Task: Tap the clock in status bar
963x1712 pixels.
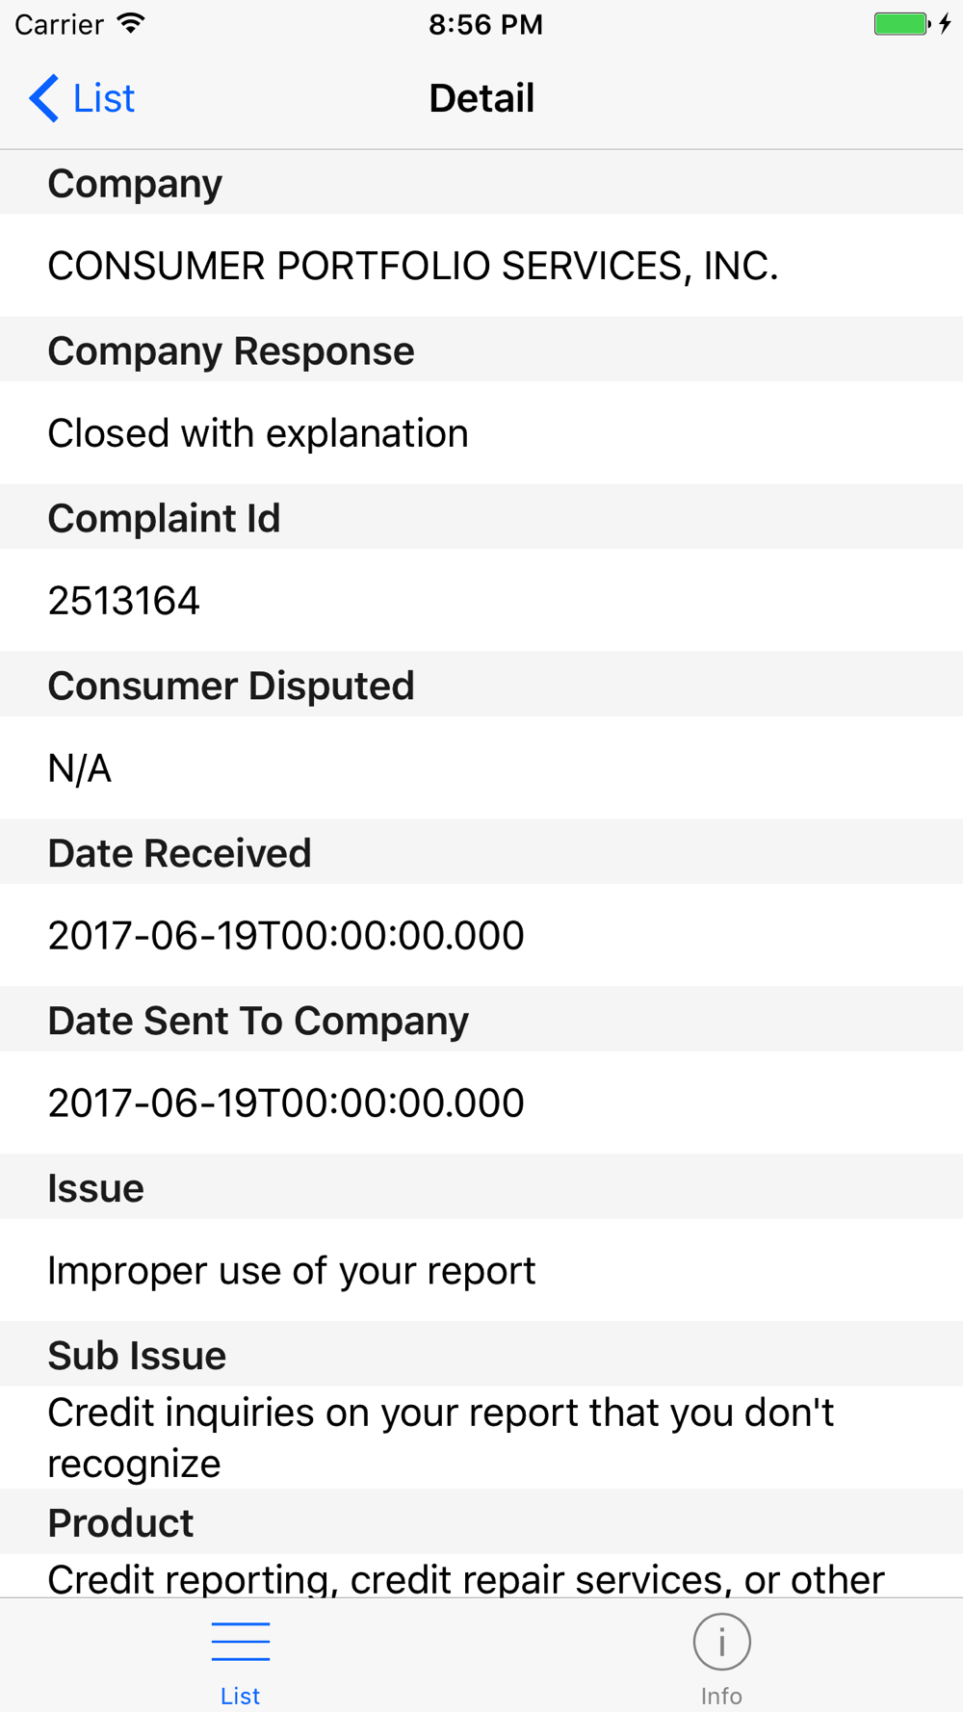Action: coord(485,24)
